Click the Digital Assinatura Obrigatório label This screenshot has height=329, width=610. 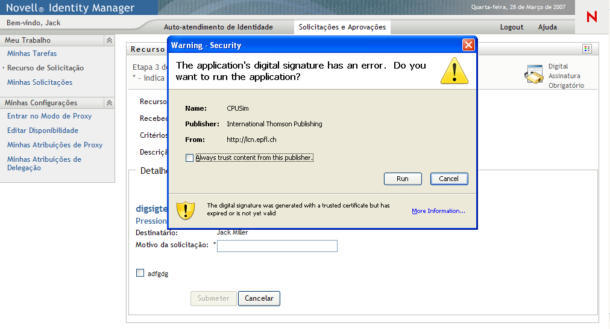pyautogui.click(x=566, y=76)
